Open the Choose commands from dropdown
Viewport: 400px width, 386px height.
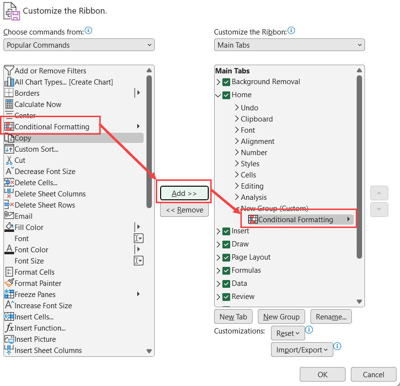point(79,45)
